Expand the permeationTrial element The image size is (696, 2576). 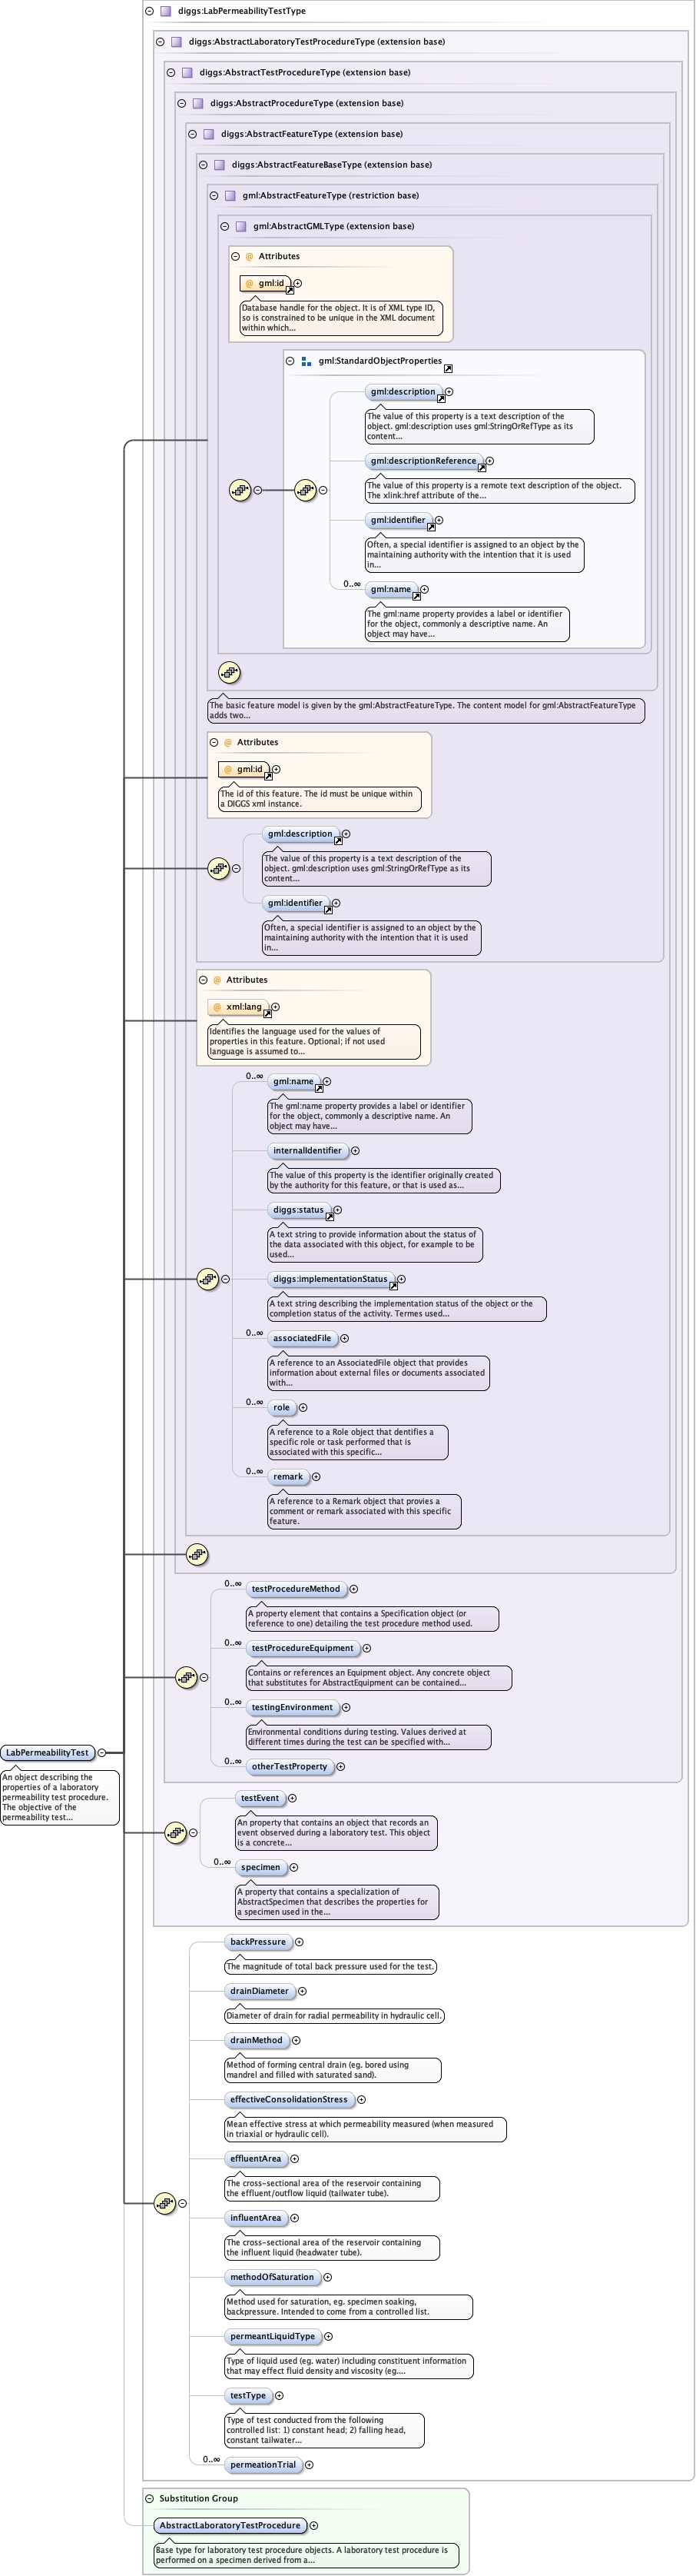pyautogui.click(x=310, y=2465)
